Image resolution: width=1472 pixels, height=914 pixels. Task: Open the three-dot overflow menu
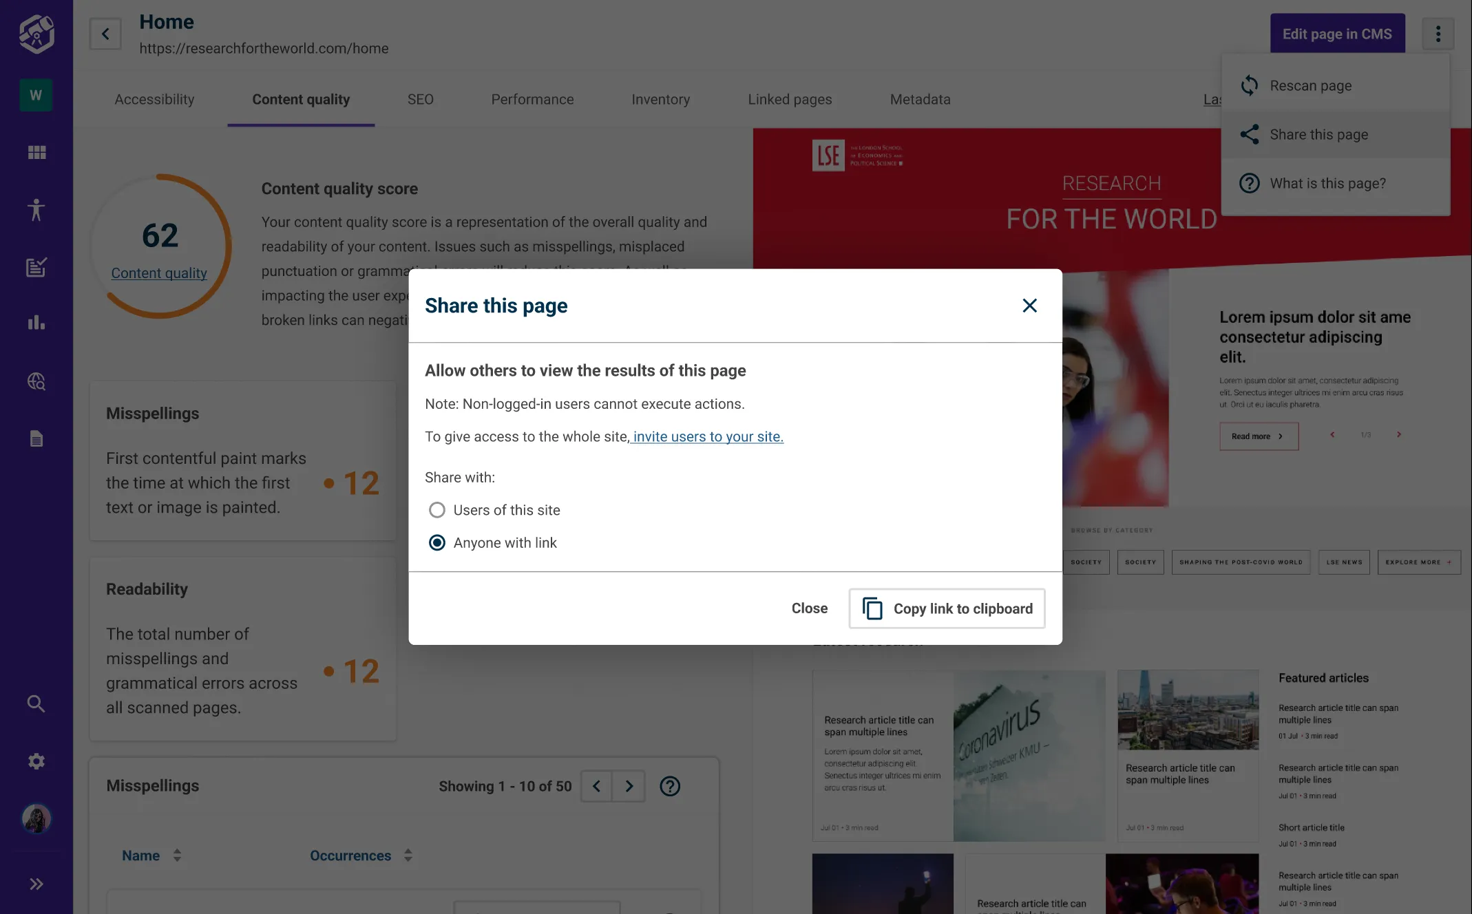pos(1438,33)
